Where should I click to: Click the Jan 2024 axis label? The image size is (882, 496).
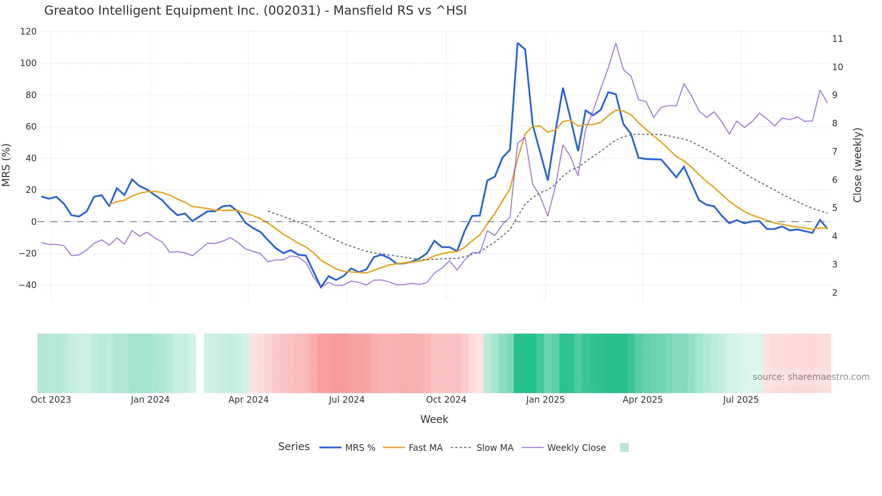click(150, 400)
